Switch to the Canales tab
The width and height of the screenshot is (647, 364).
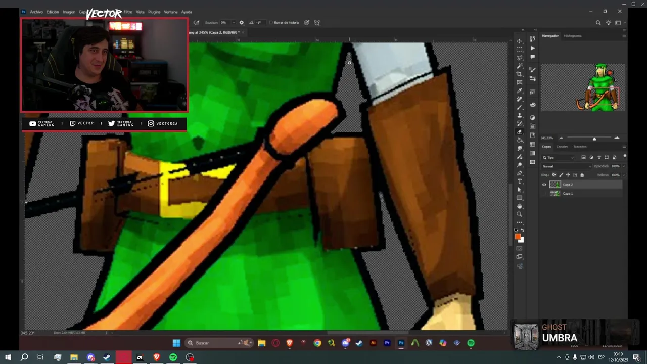562,147
